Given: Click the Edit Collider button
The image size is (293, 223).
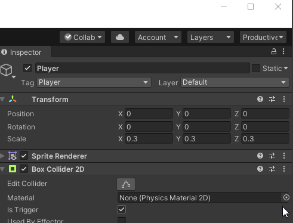Looking at the screenshot, I should click(126, 184).
